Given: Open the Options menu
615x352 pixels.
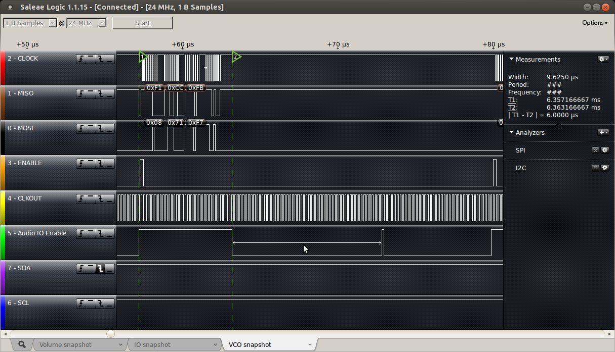Looking at the screenshot, I should coord(595,23).
